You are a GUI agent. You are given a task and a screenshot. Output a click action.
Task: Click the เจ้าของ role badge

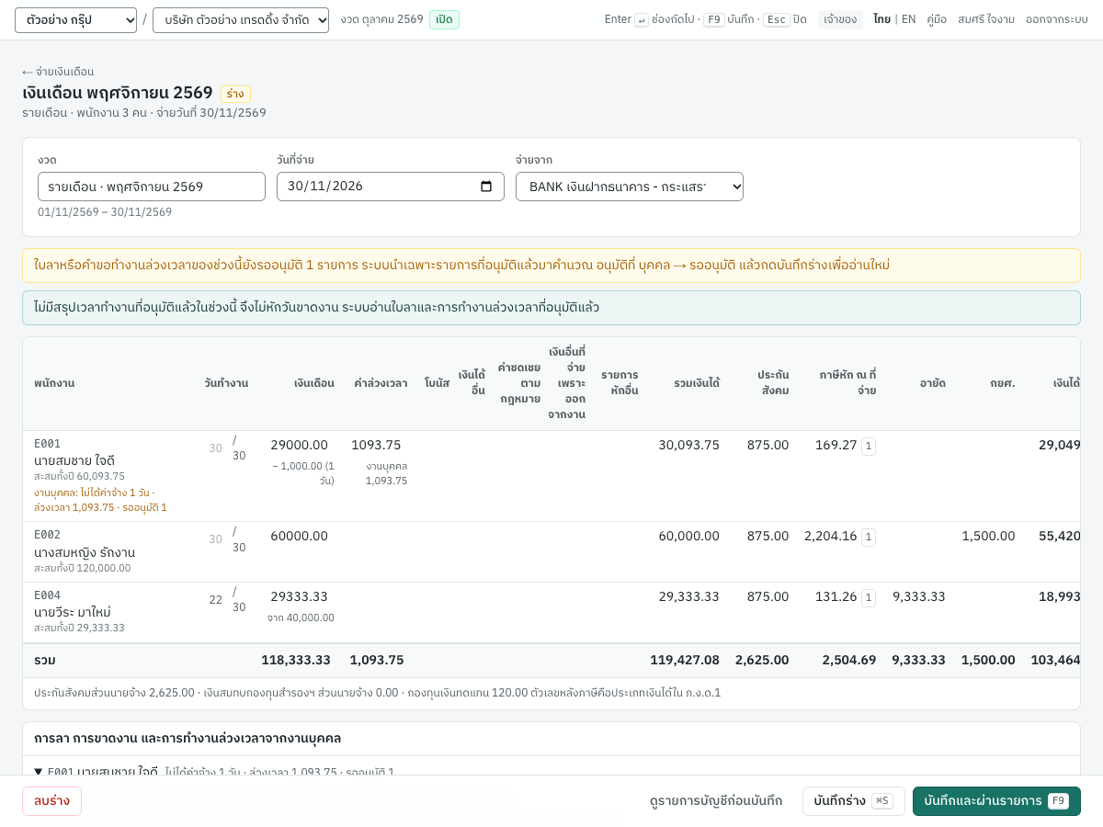(x=840, y=19)
